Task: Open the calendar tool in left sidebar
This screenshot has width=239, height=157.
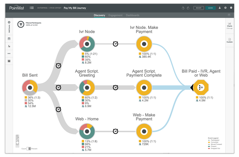Action: (x=9, y=39)
